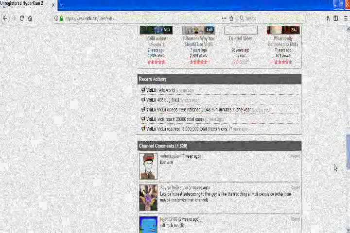Go forward to the next page
350x233 pixels.
pos(14,18)
